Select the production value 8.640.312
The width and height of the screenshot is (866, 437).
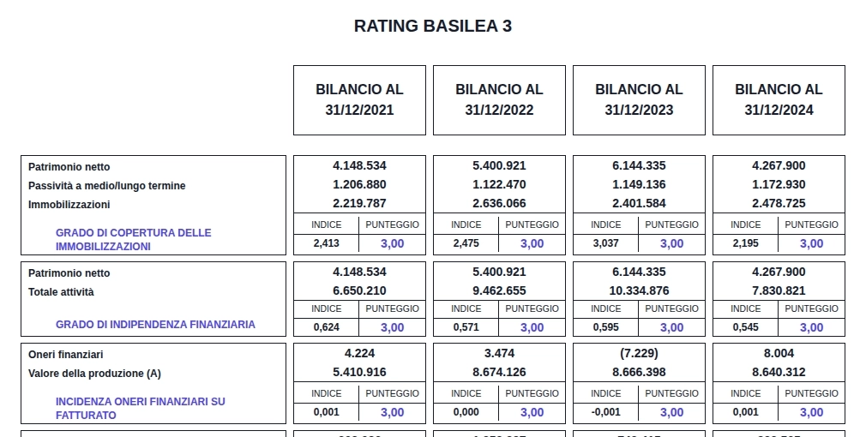tap(779, 372)
